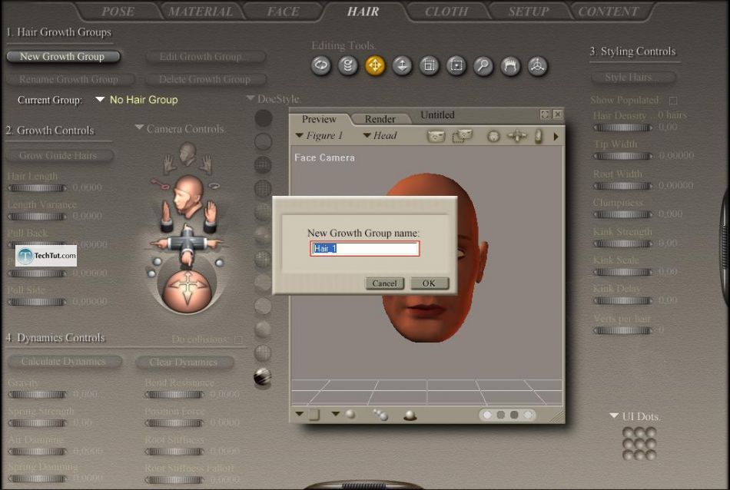Image resolution: width=730 pixels, height=490 pixels.
Task: Choose the dark Silhouette display style sphere
Action: tap(263, 118)
